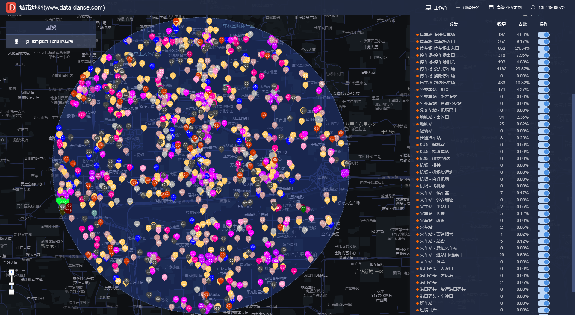Click the location pin icon beside [3.0km]
This screenshot has width=575, height=315.
click(x=17, y=41)
